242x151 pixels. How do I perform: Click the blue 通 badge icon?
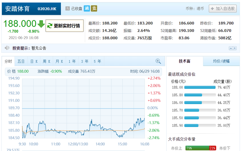pos(87,8)
